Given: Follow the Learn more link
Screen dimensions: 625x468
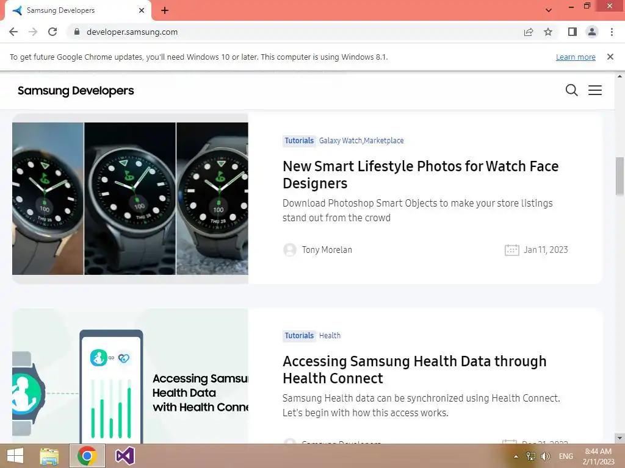Looking at the screenshot, I should click(576, 57).
